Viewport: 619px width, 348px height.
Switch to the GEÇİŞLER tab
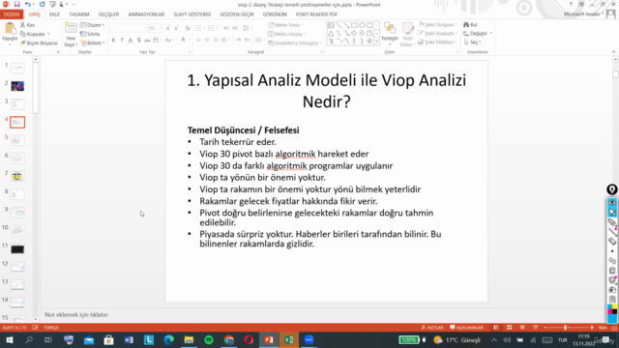pos(108,14)
